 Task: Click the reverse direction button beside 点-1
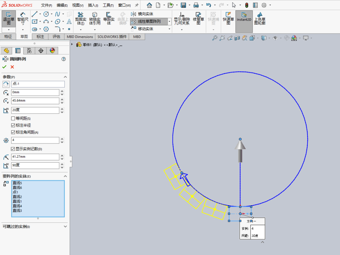[x=6, y=84]
